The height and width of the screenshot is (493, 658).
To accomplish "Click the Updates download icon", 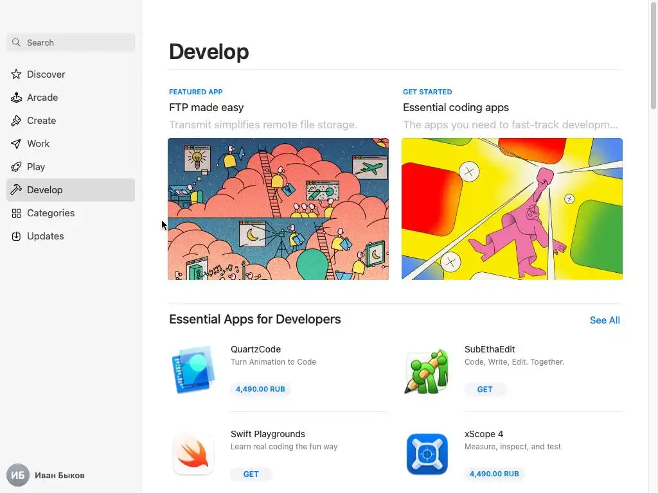I will [x=16, y=236].
